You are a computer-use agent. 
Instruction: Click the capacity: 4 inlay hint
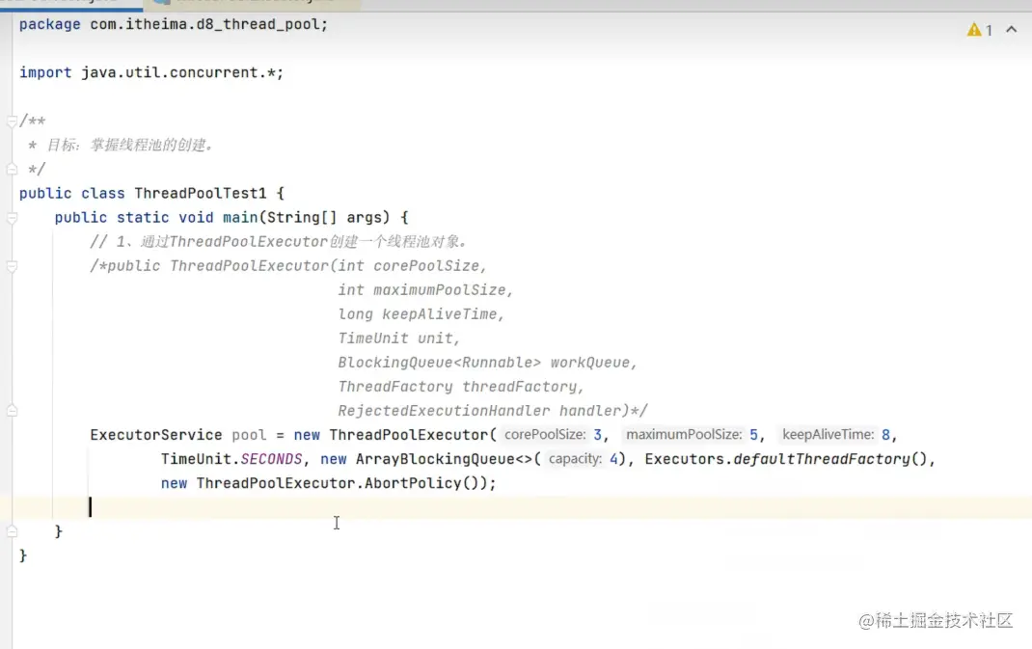pos(582,459)
